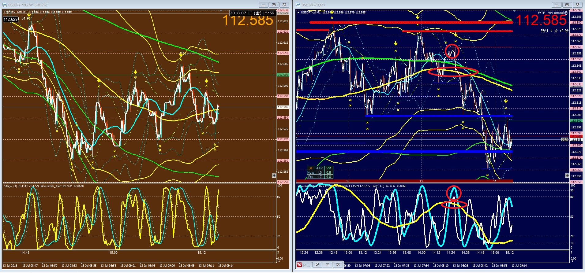The image size is (585, 273).
Task: Restore the minimized Mi... window
Action: tap(317, 265)
